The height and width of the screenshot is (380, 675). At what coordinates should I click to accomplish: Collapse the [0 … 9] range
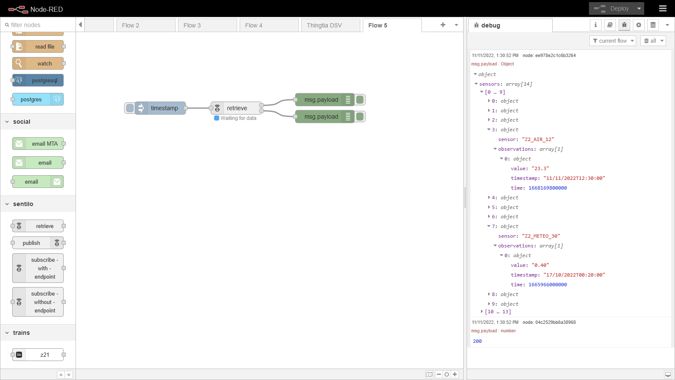point(482,92)
